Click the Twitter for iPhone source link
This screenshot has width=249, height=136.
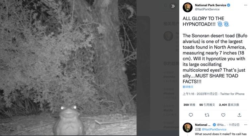coord(232,94)
